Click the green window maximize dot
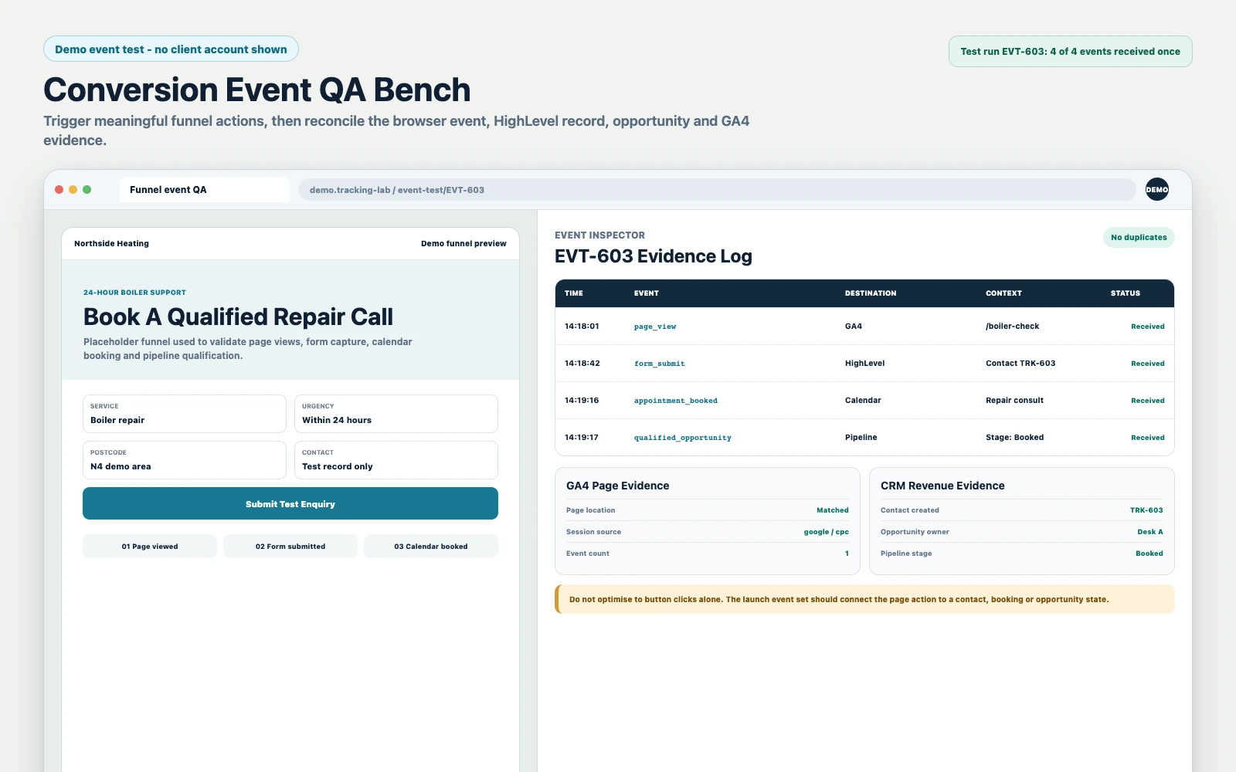Screen dimensions: 1236x772 87,189
